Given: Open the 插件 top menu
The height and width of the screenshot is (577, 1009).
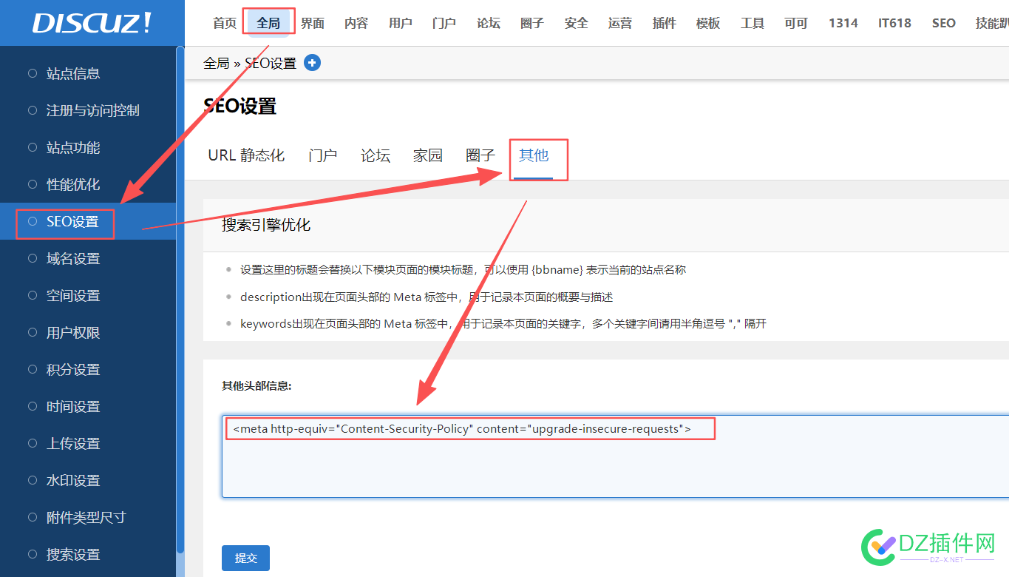Looking at the screenshot, I should 664,23.
